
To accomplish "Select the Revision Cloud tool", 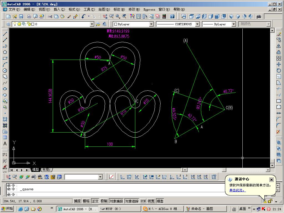I will (x=5, y=77).
